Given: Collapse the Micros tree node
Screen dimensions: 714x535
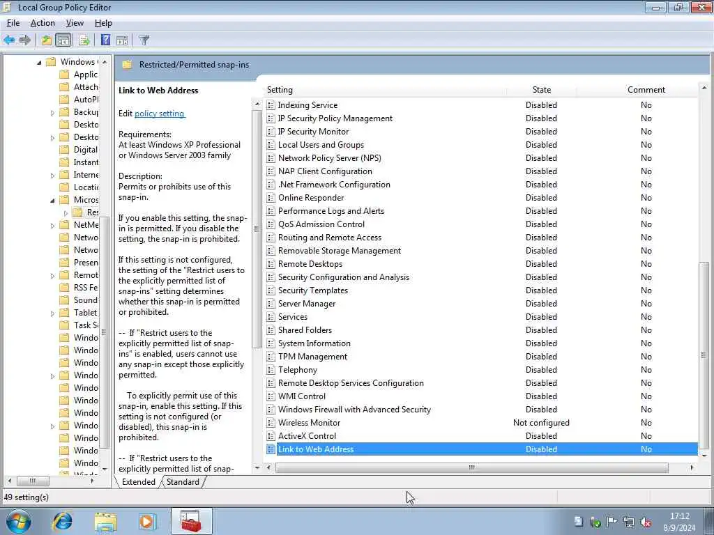Looking at the screenshot, I should click(x=52, y=200).
